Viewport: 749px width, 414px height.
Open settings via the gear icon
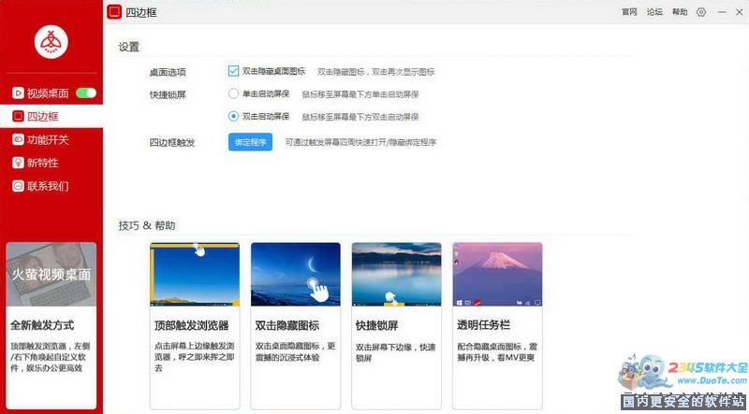pyautogui.click(x=700, y=12)
